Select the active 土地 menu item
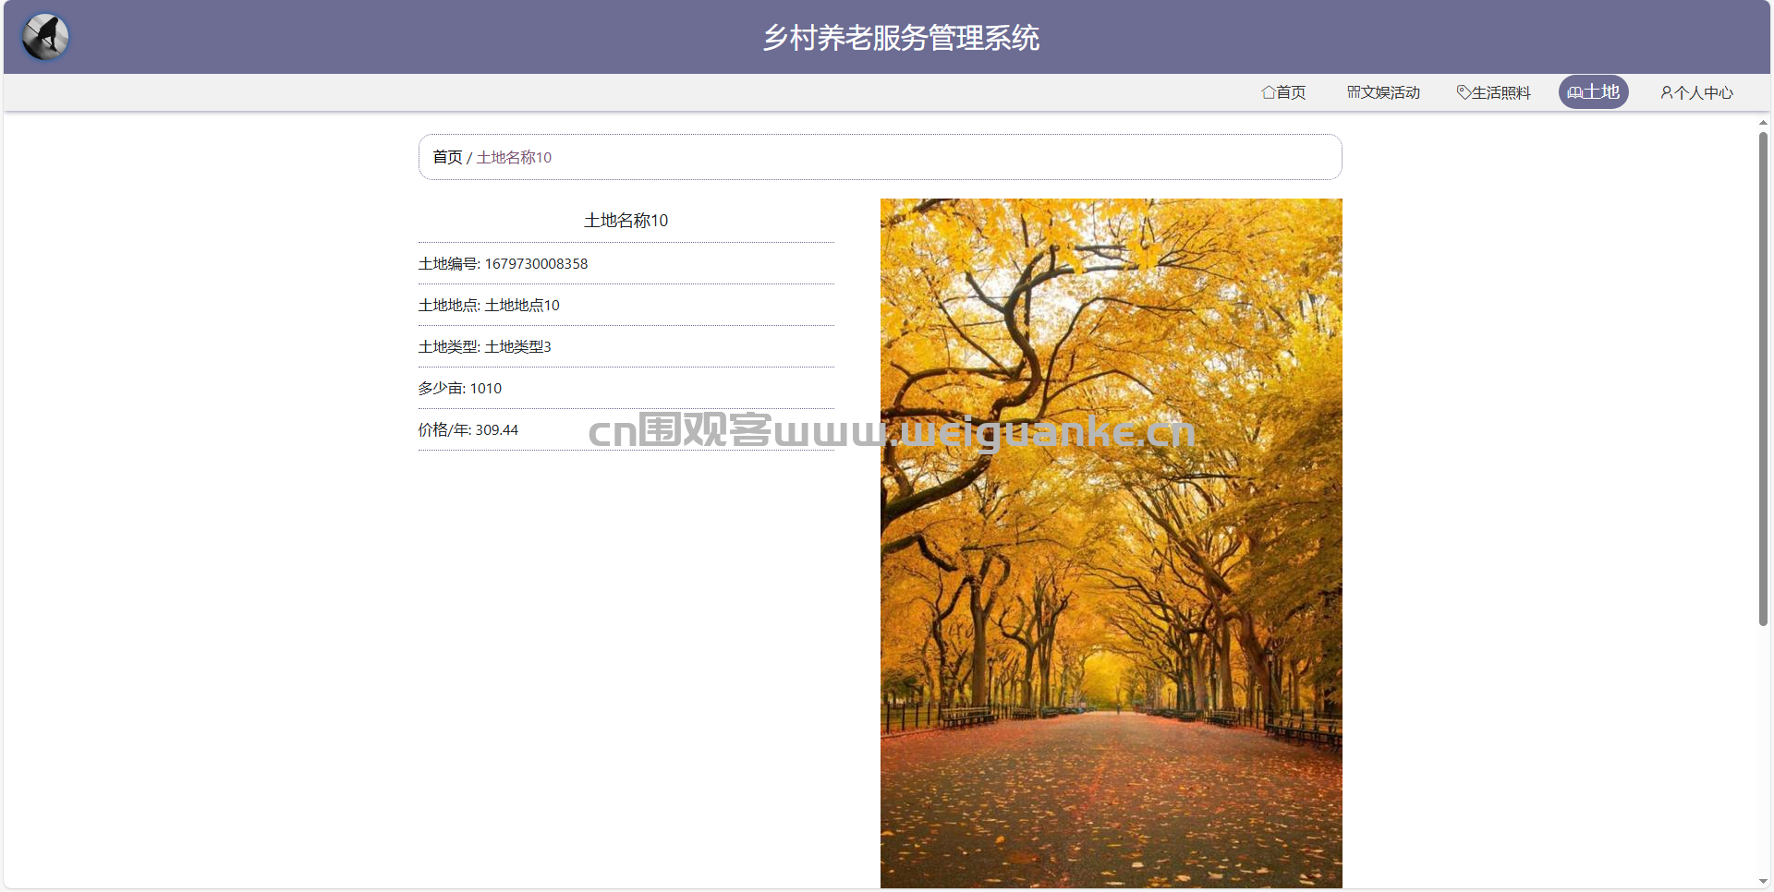 point(1593,92)
